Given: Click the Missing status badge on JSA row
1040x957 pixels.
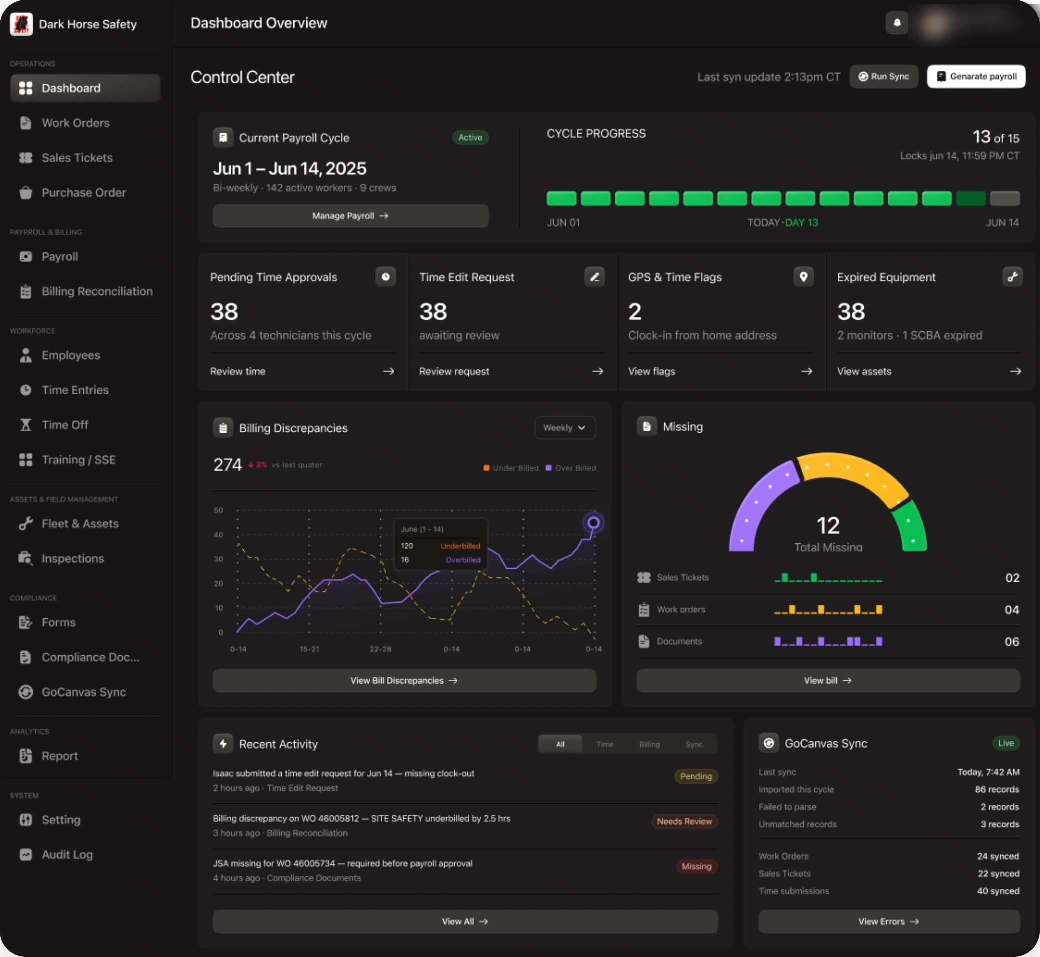Looking at the screenshot, I should point(696,866).
